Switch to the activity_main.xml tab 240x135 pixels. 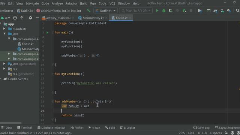(x=58, y=18)
